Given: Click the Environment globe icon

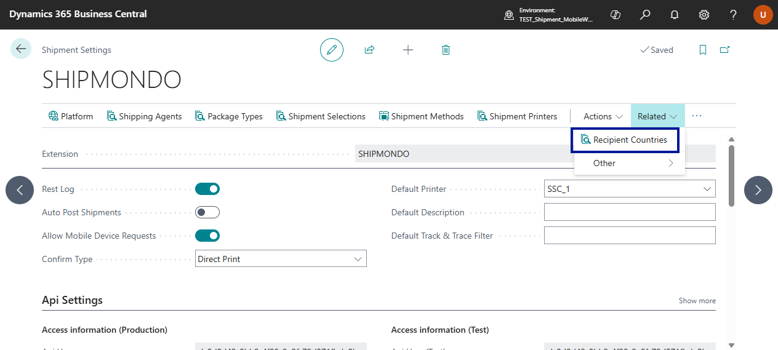Looking at the screenshot, I should point(509,15).
